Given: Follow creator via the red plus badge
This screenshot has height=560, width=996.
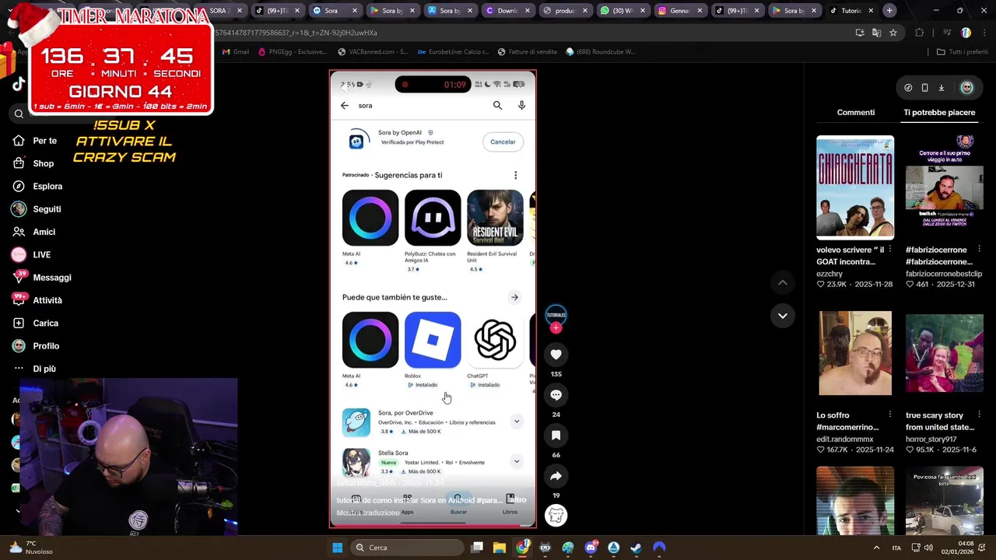Looking at the screenshot, I should point(556,328).
